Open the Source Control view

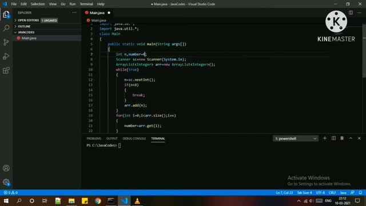pos(6,42)
